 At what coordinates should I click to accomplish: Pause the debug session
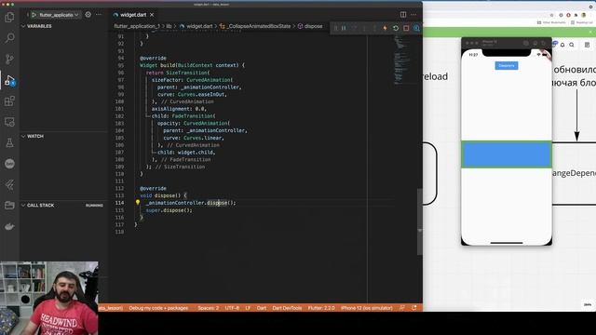(x=344, y=28)
